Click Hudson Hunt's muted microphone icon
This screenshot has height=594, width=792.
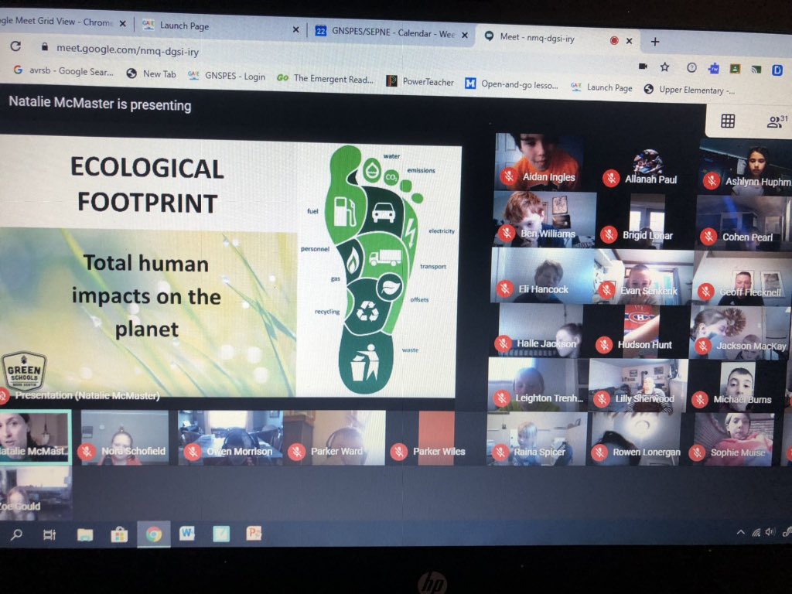[x=603, y=345]
